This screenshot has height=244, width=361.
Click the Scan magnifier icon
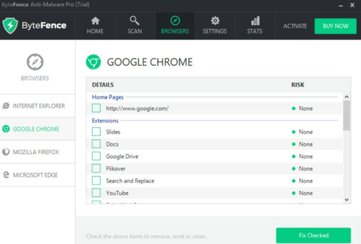[134, 21]
